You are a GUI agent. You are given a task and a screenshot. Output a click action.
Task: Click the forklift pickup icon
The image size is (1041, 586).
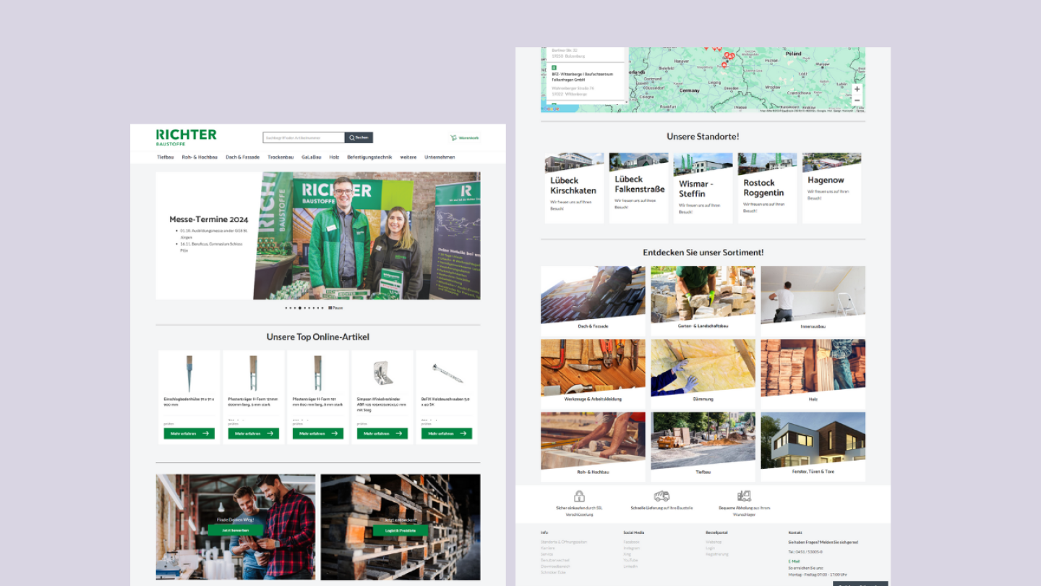[x=745, y=496]
